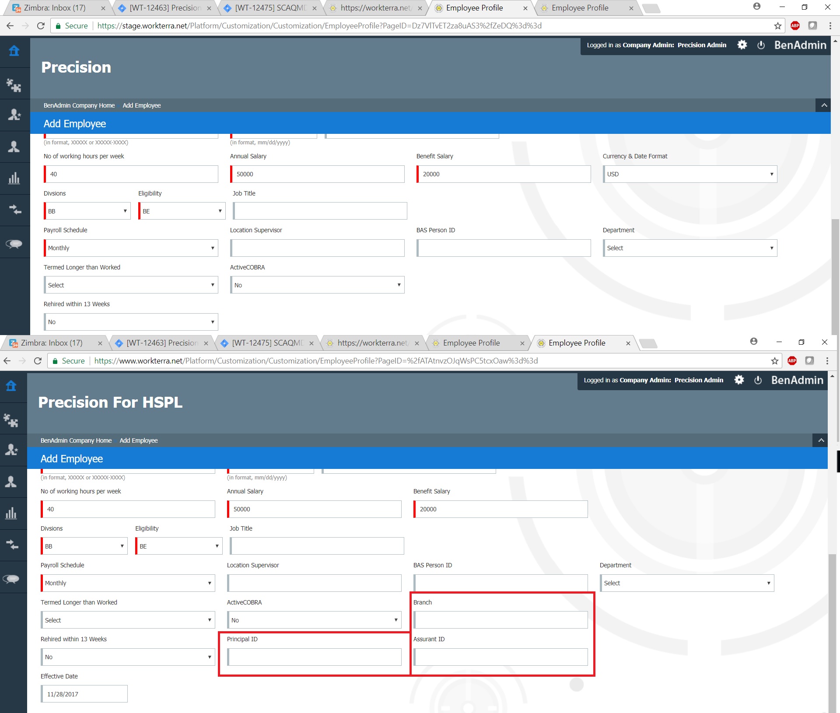The width and height of the screenshot is (840, 713).
Task: Click BenAdmin Company Home breadcrumb in top window
Action: click(79, 105)
